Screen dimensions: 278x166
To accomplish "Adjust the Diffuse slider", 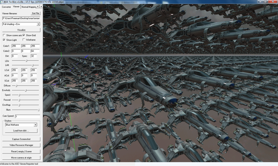I will tap(16, 86).
